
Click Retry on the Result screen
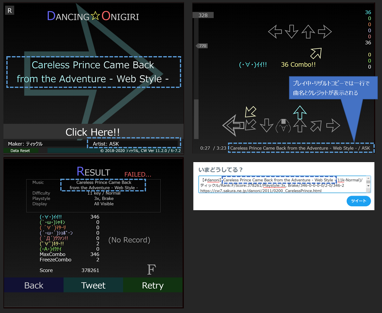[x=153, y=285]
